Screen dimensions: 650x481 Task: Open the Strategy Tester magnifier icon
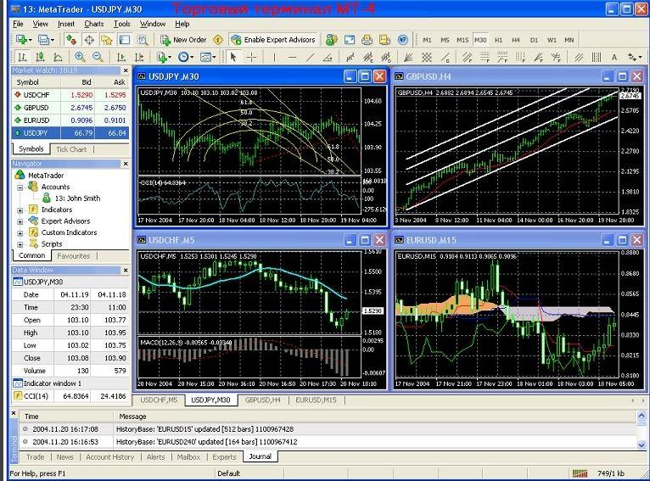click(x=143, y=40)
